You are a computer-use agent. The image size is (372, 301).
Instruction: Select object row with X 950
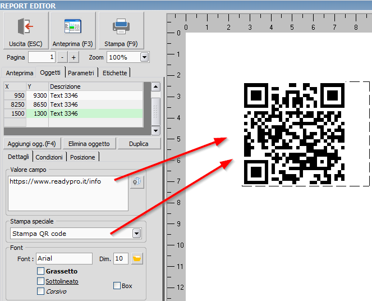74,95
